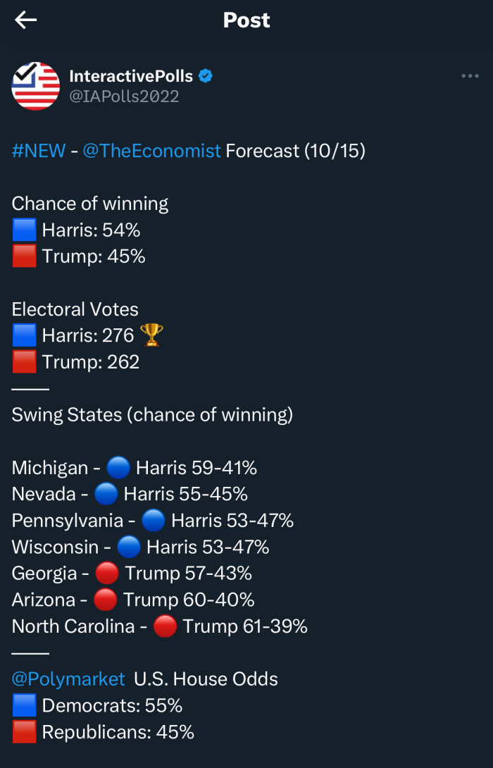Click the Post header title
The image size is (493, 768).
click(x=246, y=20)
